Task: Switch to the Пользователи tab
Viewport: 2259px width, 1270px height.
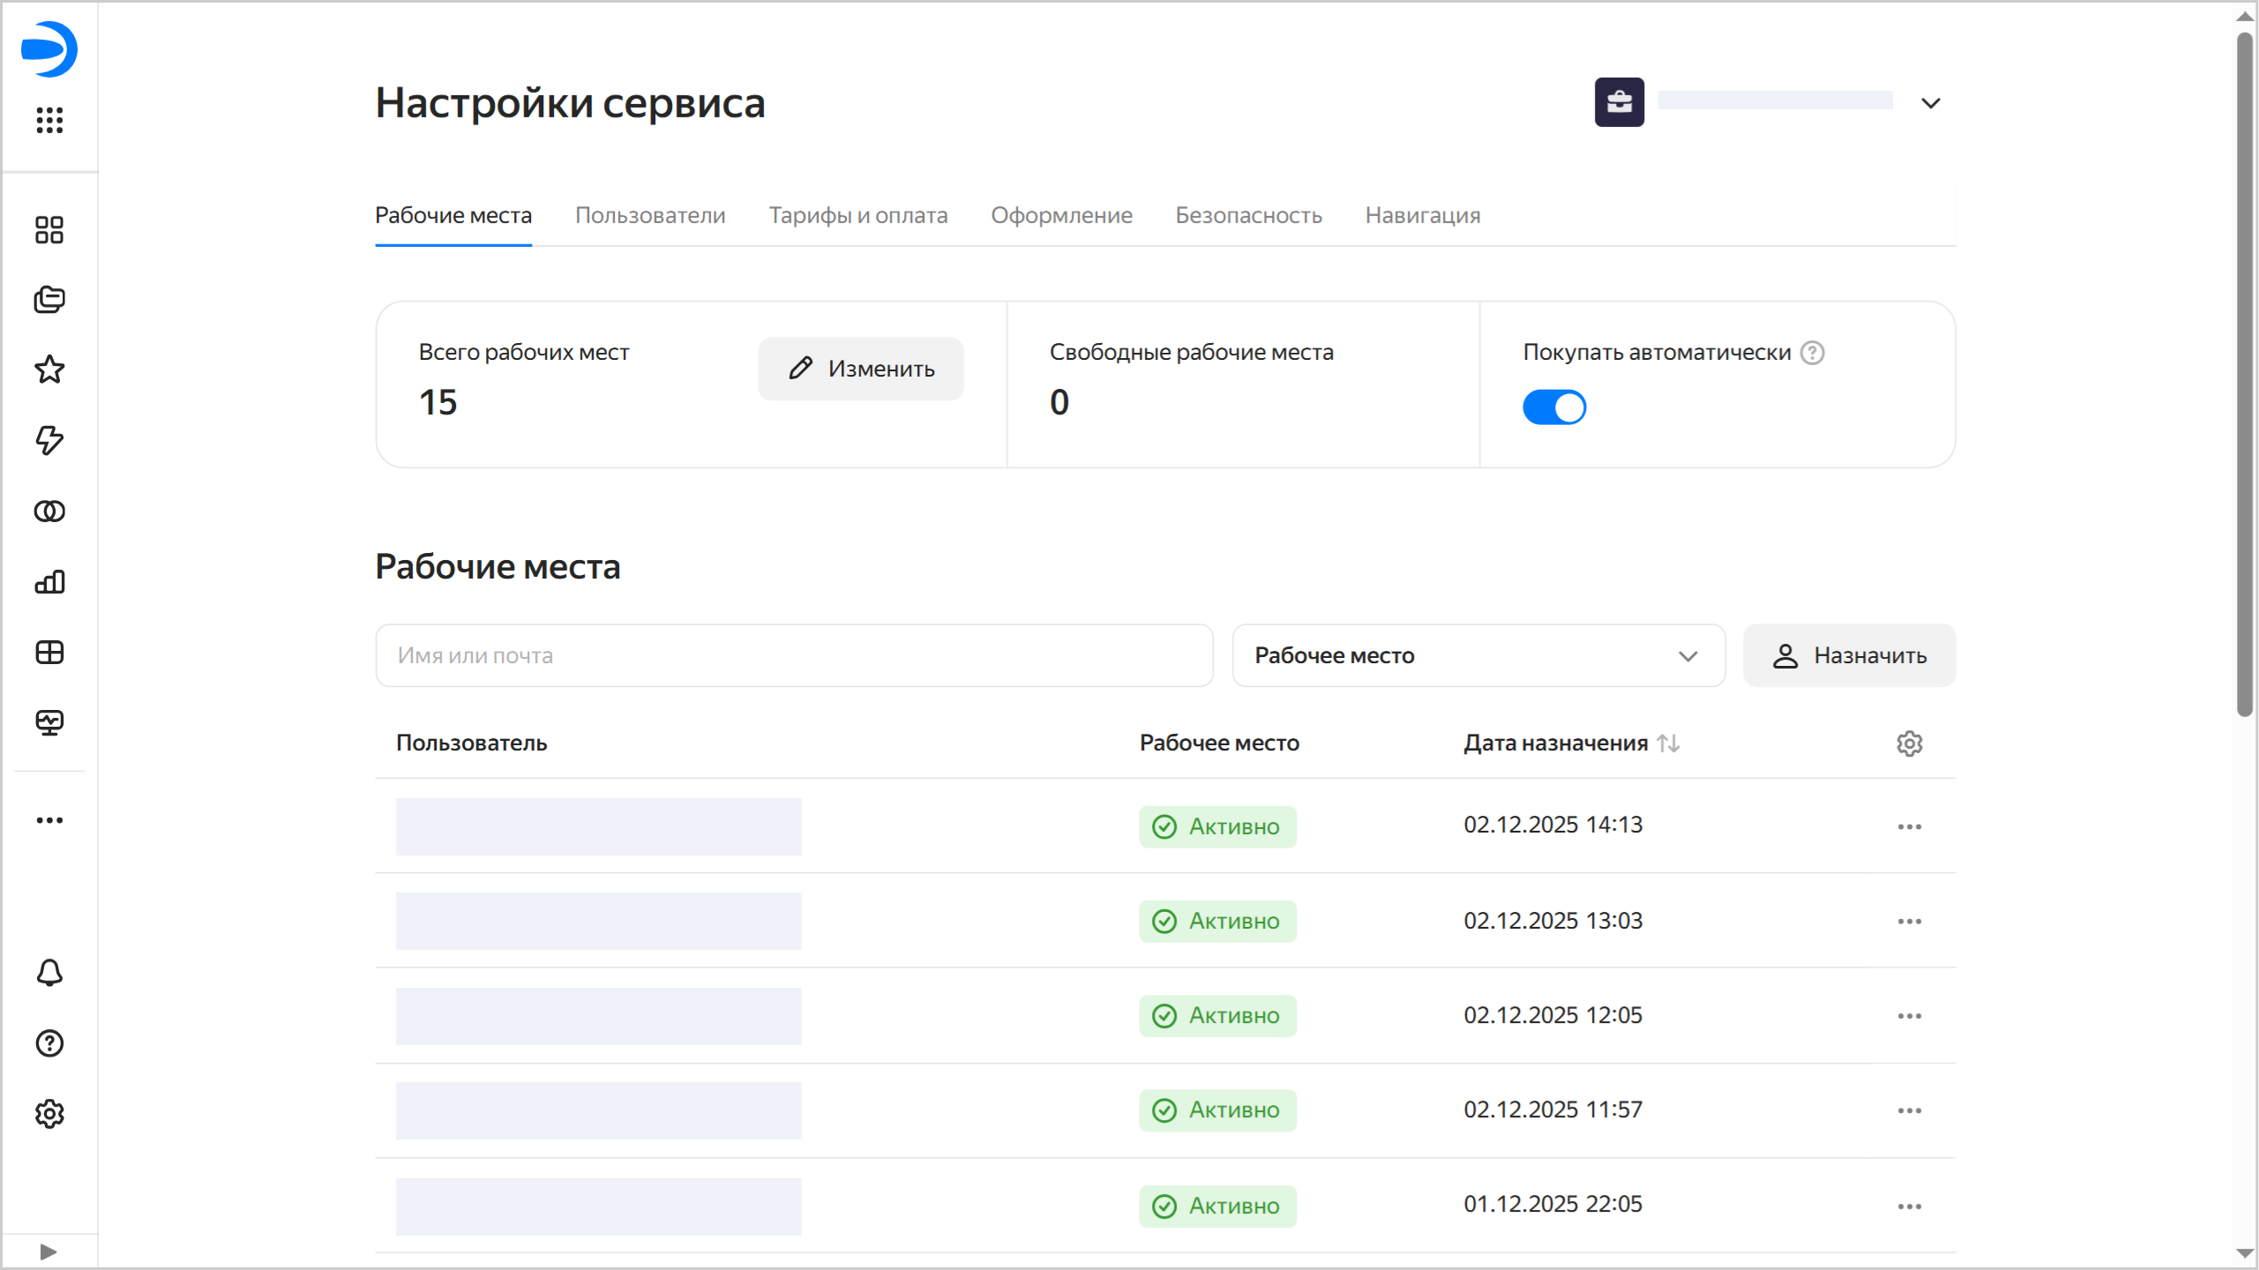Action: point(650,215)
